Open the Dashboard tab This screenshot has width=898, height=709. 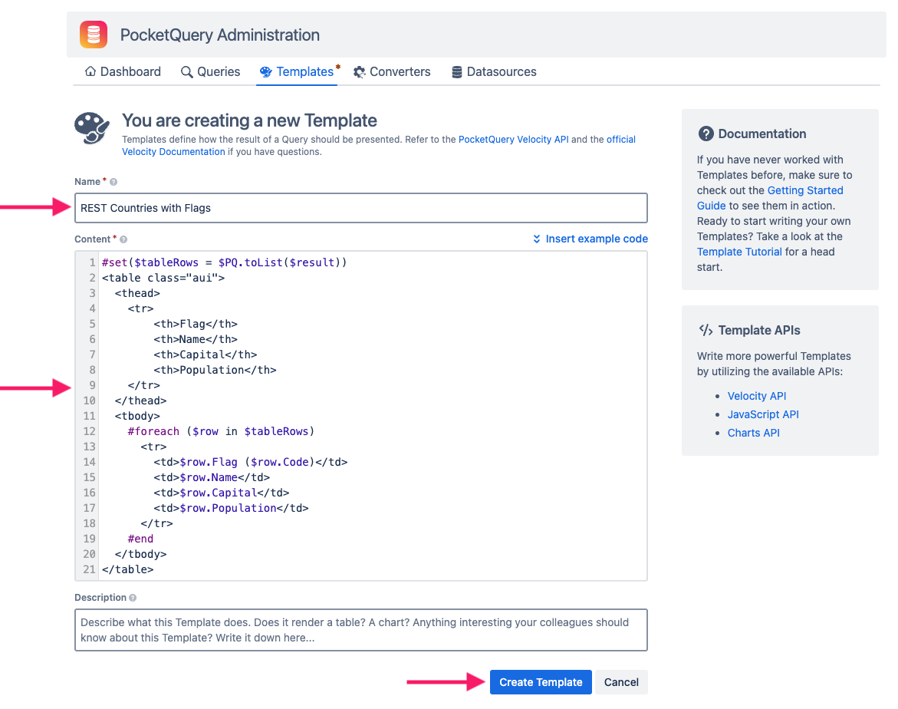point(122,71)
